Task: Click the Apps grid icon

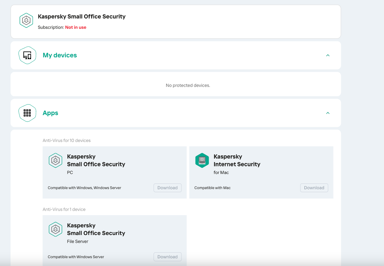Action: point(28,113)
